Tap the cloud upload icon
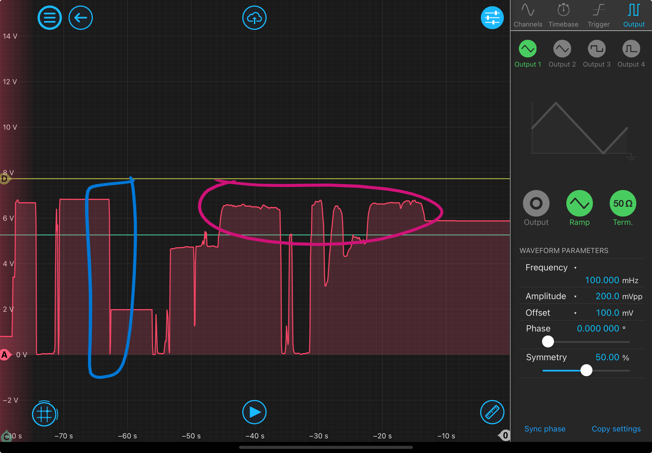 (254, 18)
